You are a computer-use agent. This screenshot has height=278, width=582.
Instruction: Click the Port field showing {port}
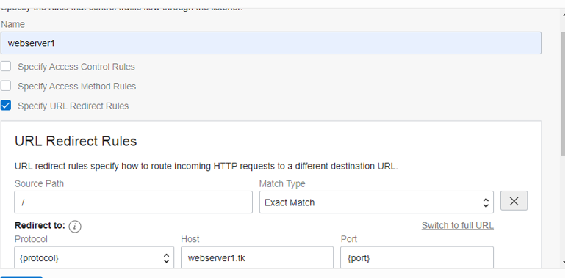pos(417,258)
